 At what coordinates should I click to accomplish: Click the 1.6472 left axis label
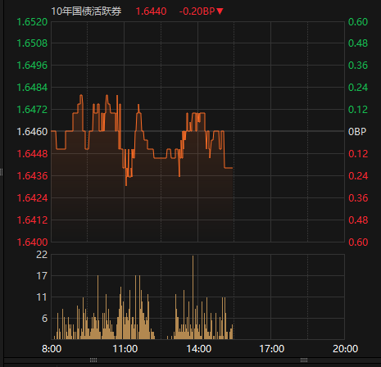pyautogui.click(x=32, y=110)
